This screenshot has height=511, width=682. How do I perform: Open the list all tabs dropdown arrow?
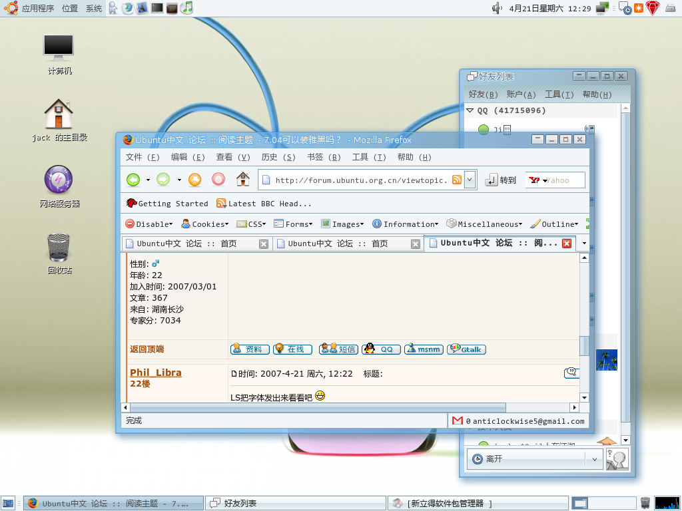click(584, 244)
